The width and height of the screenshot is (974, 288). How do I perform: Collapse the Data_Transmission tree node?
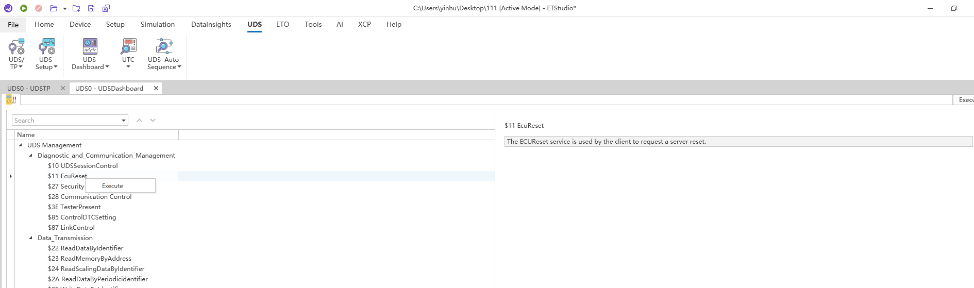pos(30,238)
